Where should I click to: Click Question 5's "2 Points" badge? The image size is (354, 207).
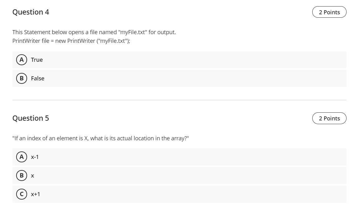[x=329, y=118]
